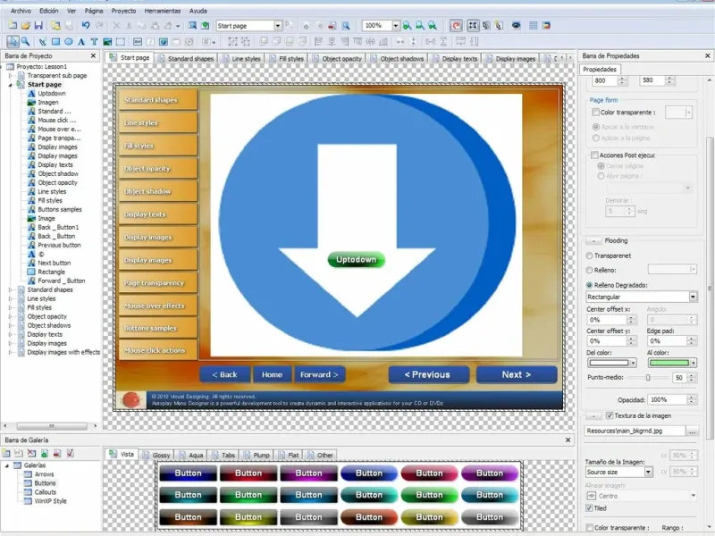
Task: Open the 100% zoom level dropdown
Action: point(396,26)
